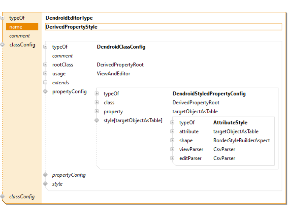Image resolution: width=289 pixels, height=217 pixels.
Task: Collapse the style[targetObjectAsTable] node
Action: (x=97, y=121)
